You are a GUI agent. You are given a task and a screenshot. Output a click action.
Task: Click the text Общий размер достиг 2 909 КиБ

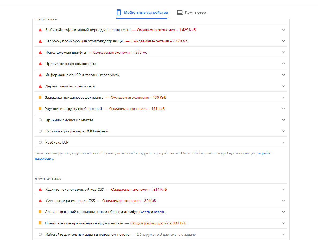[158, 223]
